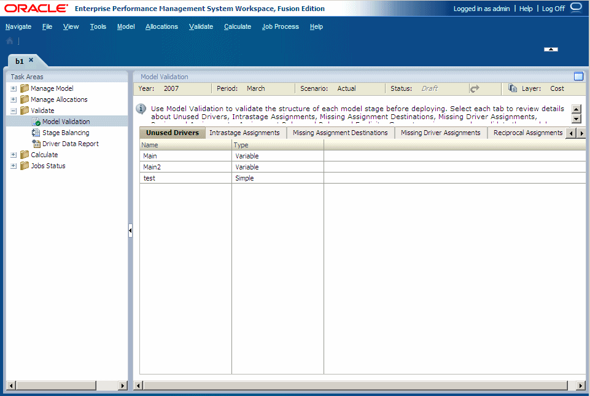Select the test row in Unused Drivers

[150, 178]
